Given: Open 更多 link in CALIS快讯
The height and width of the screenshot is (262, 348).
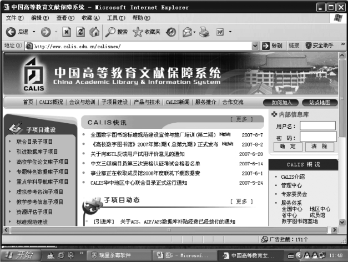Looking at the screenshot, I should (x=241, y=119).
